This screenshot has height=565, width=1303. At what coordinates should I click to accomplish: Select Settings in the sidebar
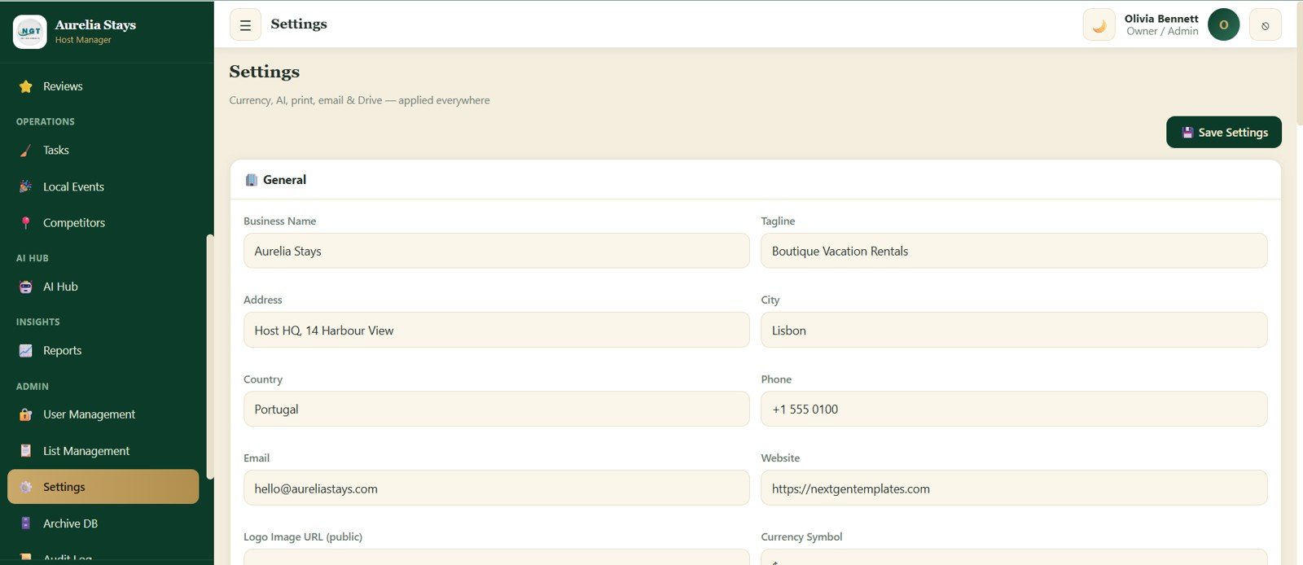pyautogui.click(x=103, y=487)
